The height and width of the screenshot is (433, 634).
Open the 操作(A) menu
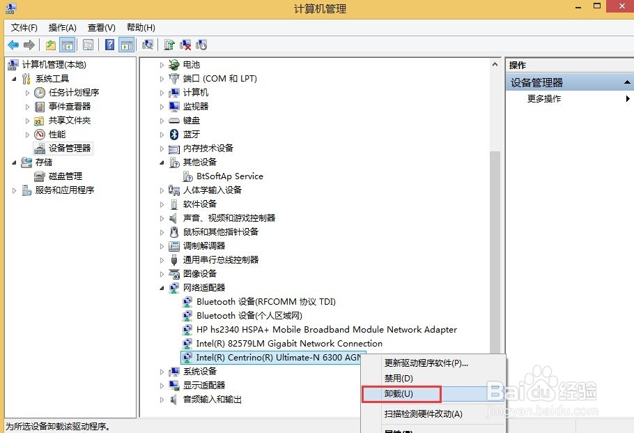tap(62, 27)
